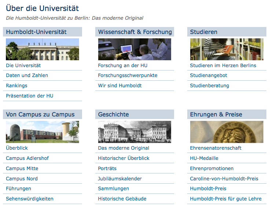
Task: Select the Forschungsschwerpunkte link
Action: click(128, 76)
